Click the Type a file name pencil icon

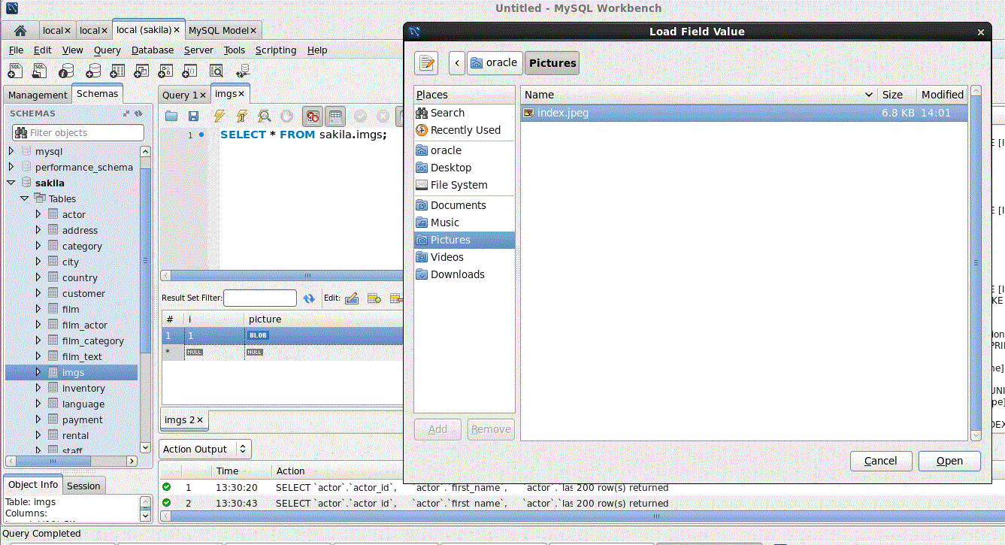pyautogui.click(x=426, y=63)
